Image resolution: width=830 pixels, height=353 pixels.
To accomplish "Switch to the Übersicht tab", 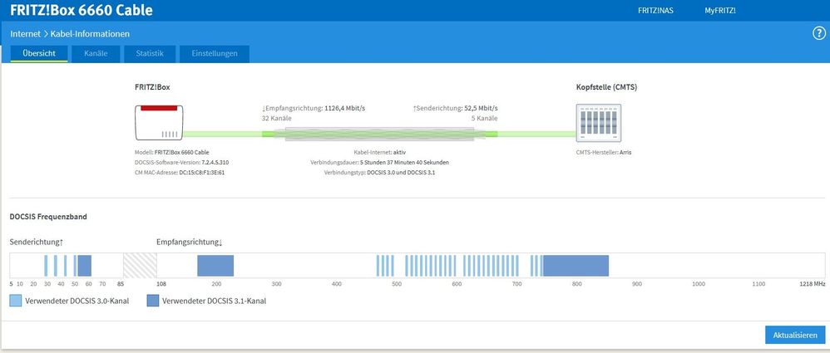I will point(39,53).
